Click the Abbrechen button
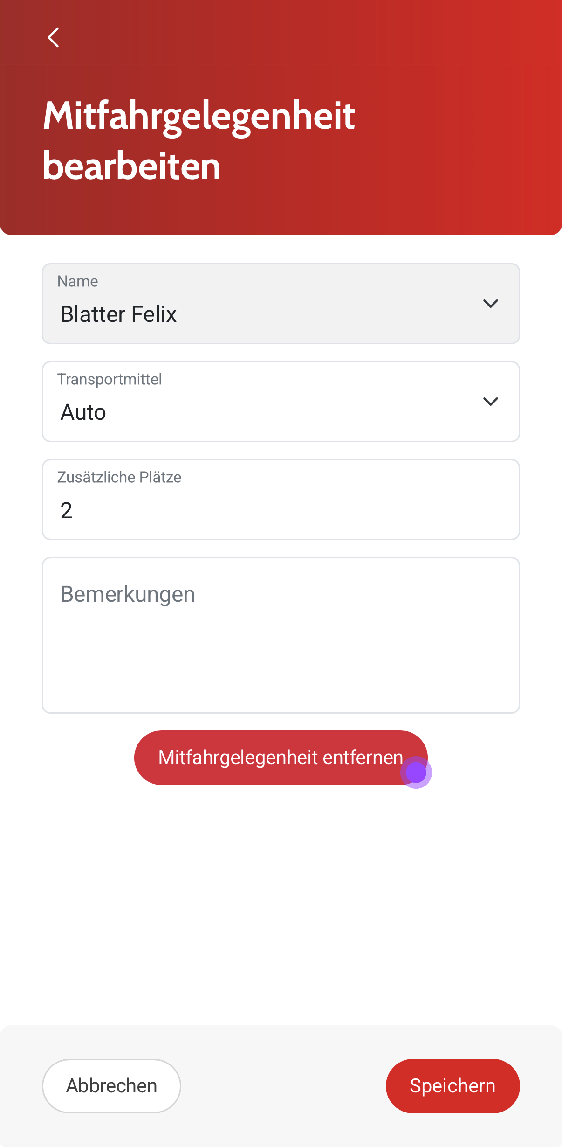 click(x=111, y=1086)
